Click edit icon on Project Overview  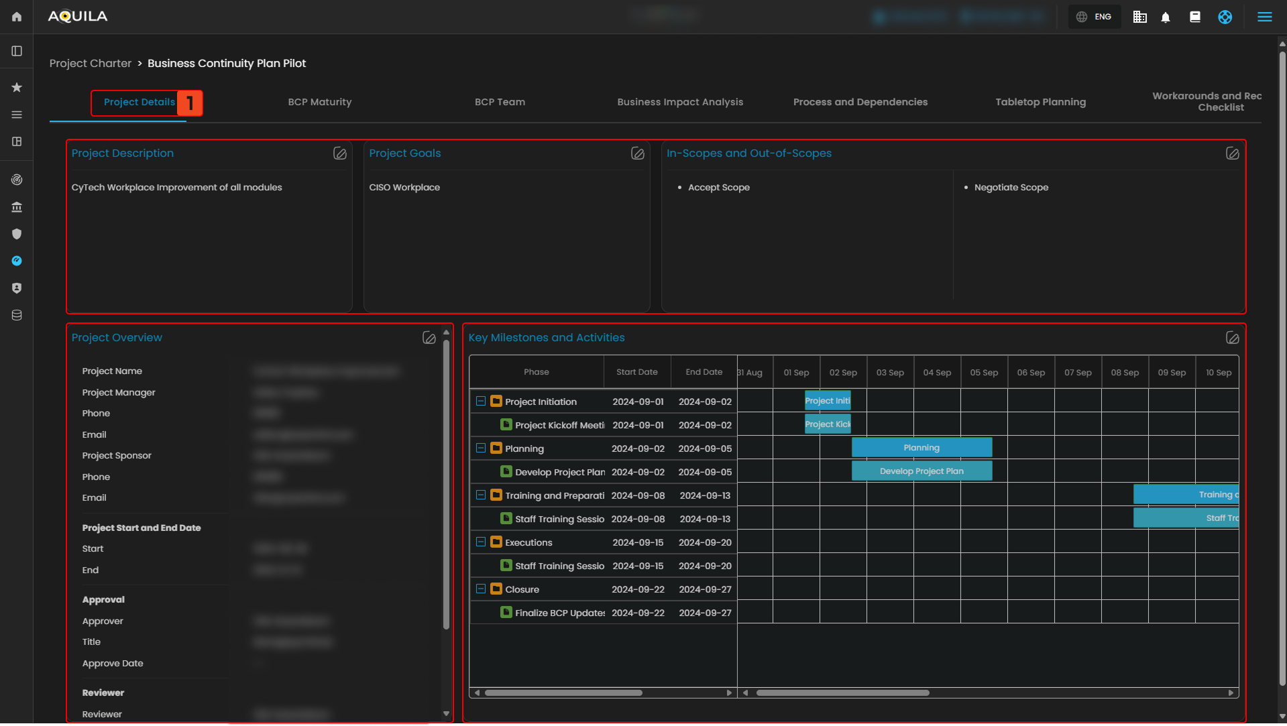coord(429,338)
